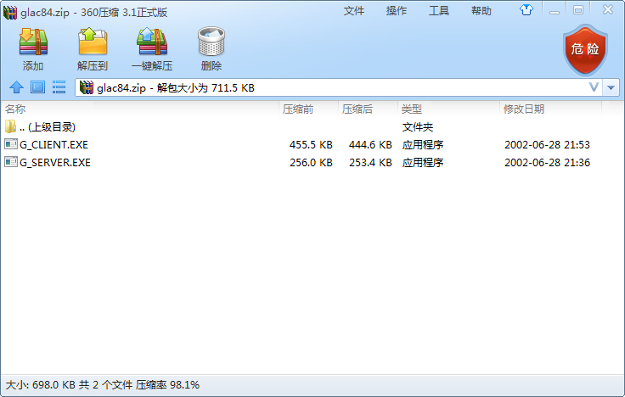Image resolution: width=625 pixels, height=397 pixels.
Task: Sort by 修改日期 column header
Action: (x=524, y=109)
